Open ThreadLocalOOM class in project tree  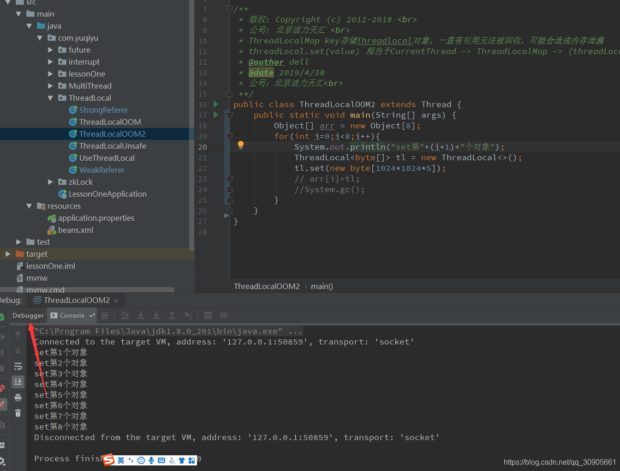[x=110, y=122]
